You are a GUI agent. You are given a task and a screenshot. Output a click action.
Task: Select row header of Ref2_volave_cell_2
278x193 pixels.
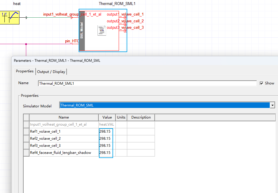point(26,139)
